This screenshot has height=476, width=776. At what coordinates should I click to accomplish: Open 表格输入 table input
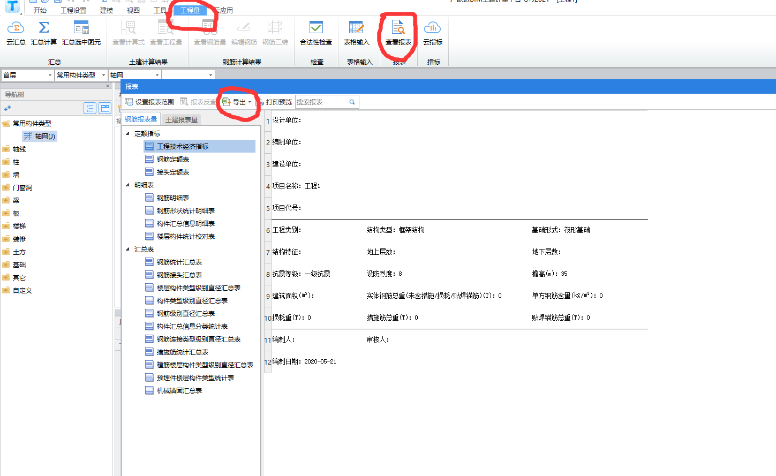(356, 33)
